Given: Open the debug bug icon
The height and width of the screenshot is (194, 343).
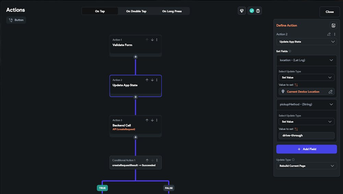Looking at the screenshot, I should click(x=258, y=11).
